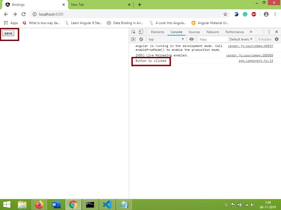This screenshot has width=281, height=210.
Task: Toggle the console sidebar panel icon
Action: [133, 39]
